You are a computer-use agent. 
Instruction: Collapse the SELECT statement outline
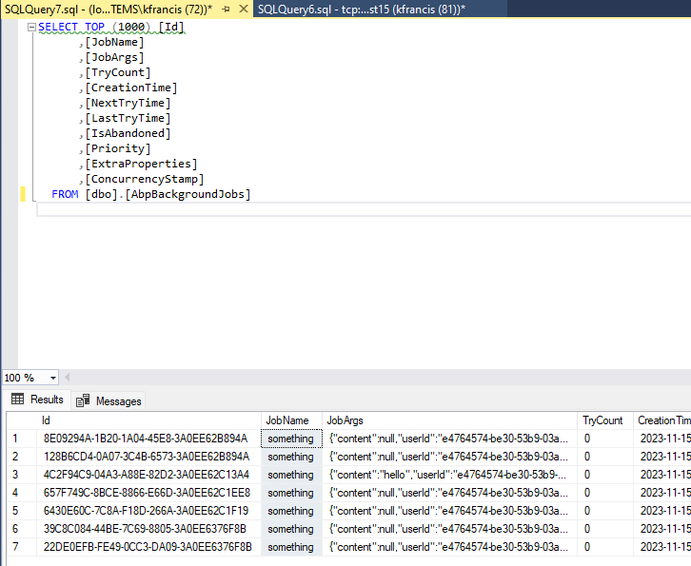(x=31, y=27)
